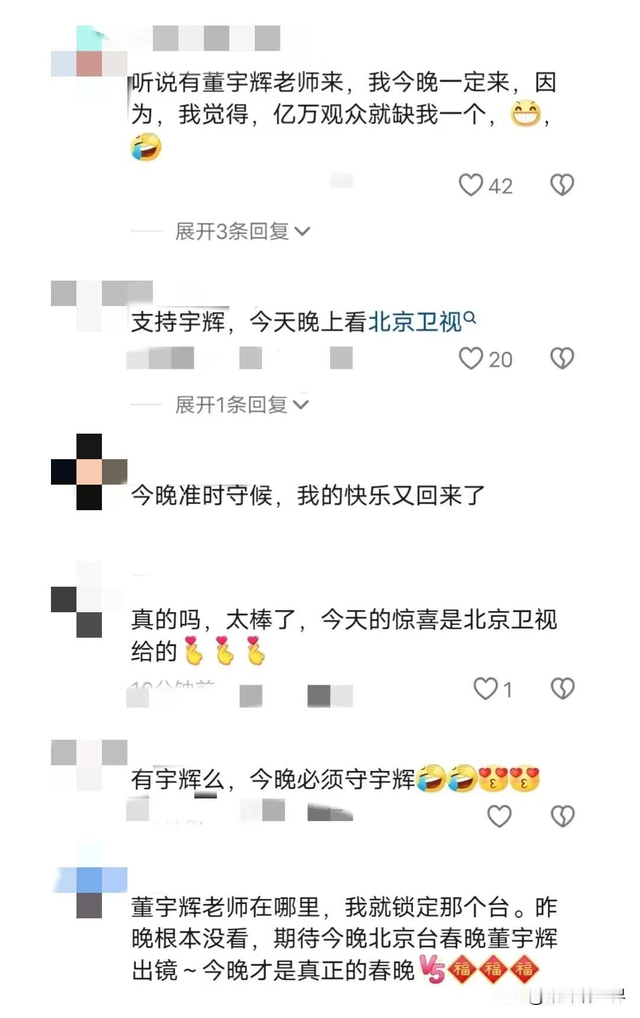
Task: Open the 北京卫视 search link
Action: click(415, 322)
